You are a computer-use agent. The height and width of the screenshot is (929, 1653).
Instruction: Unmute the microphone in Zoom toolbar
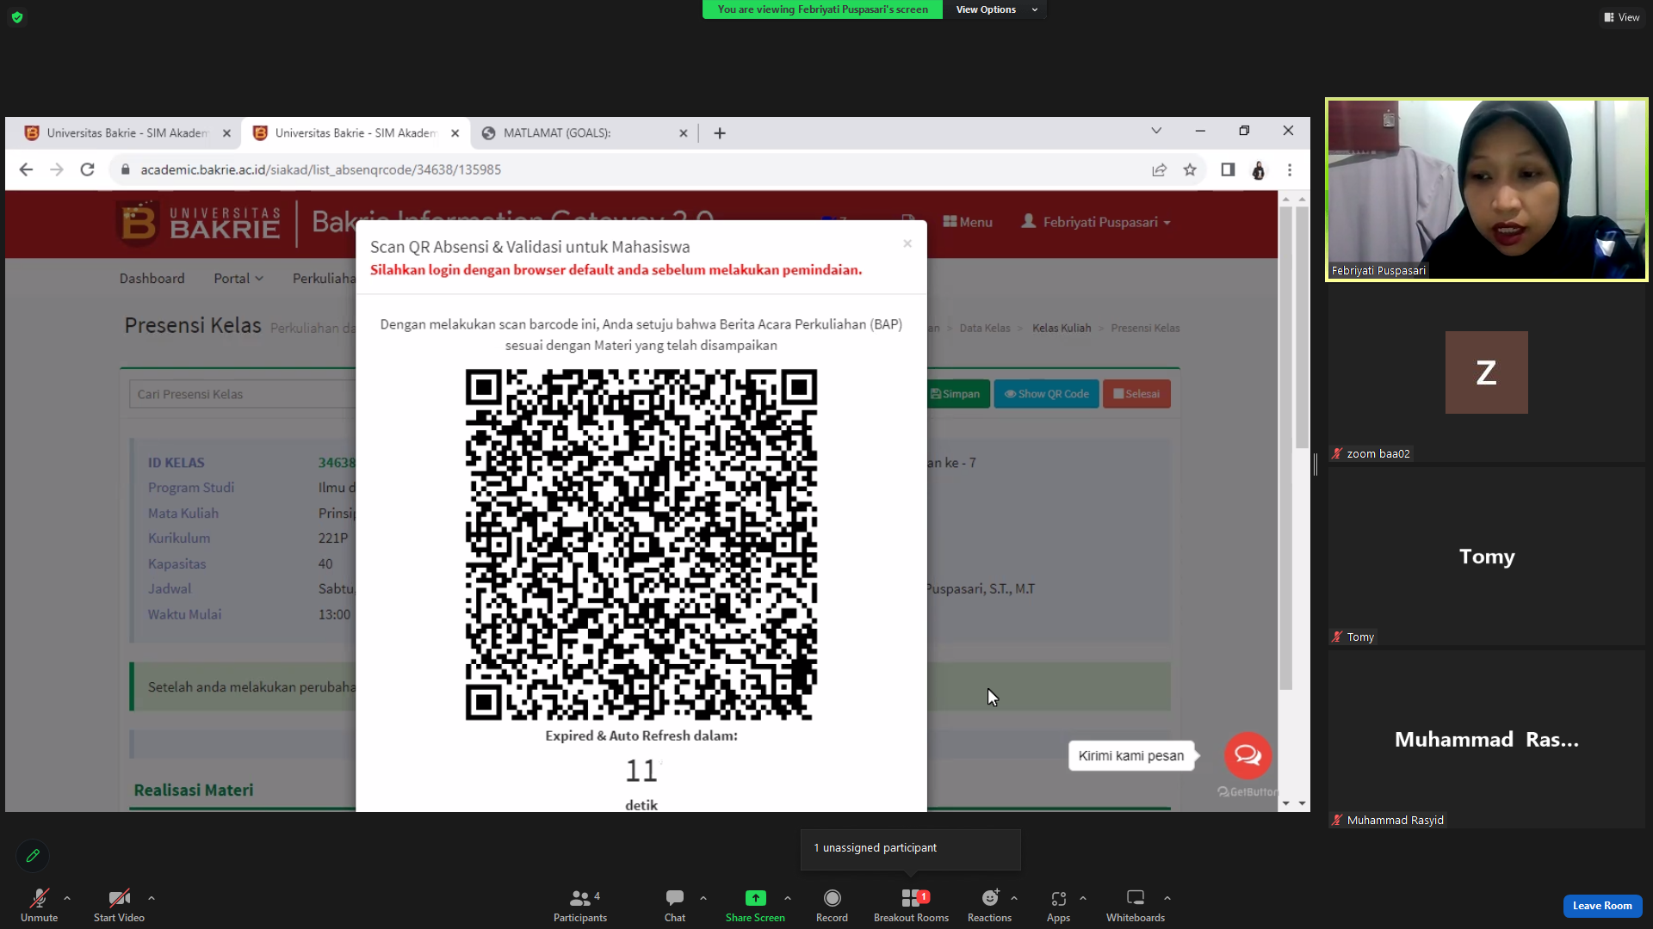[x=39, y=905]
